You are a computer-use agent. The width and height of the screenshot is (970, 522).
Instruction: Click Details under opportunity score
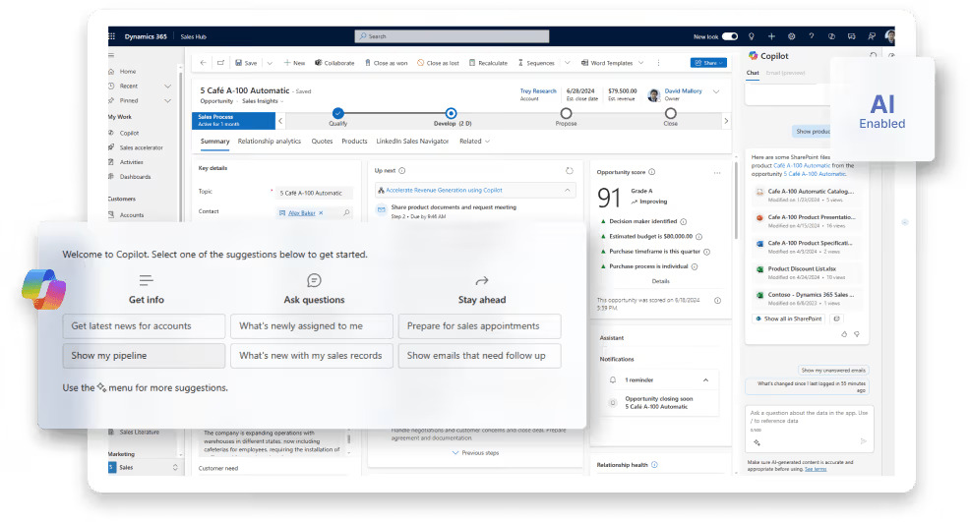[x=661, y=281]
